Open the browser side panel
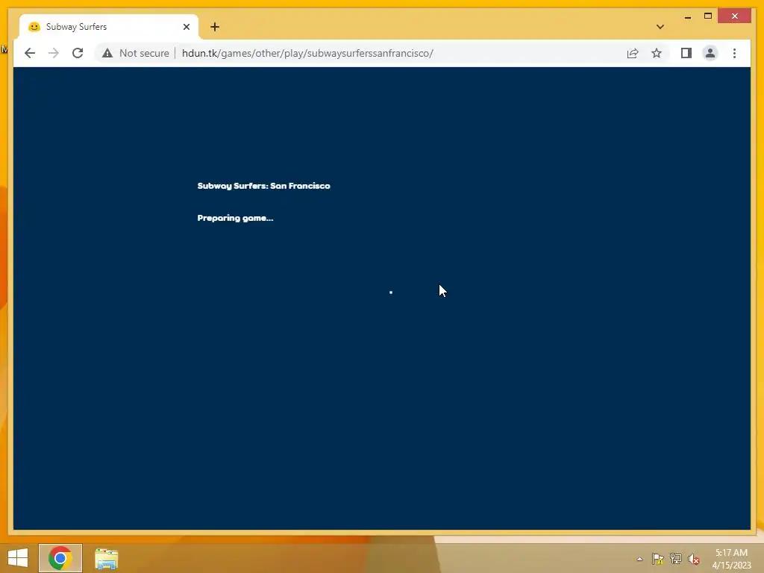 [x=686, y=53]
